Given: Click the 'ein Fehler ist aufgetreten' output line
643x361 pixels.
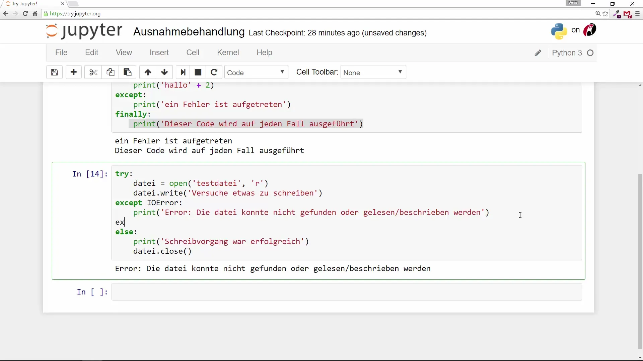Looking at the screenshot, I should tap(173, 141).
